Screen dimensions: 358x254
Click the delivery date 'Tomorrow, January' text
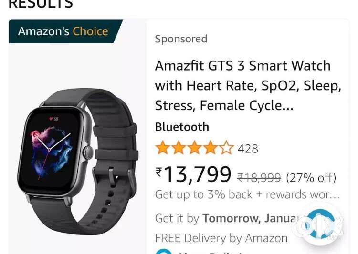coord(251,218)
